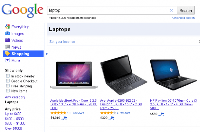Filter price by $400 – $600
The image size is (200, 132).
[x=14, y=118]
